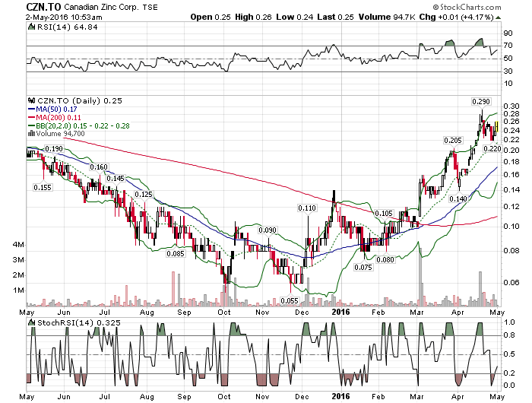
Task: Click the Volume 94.7K header value
Action: 387,17
